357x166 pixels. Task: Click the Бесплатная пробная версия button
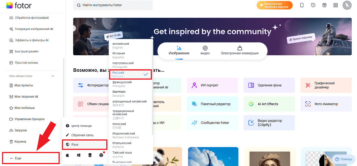[x=274, y=5]
